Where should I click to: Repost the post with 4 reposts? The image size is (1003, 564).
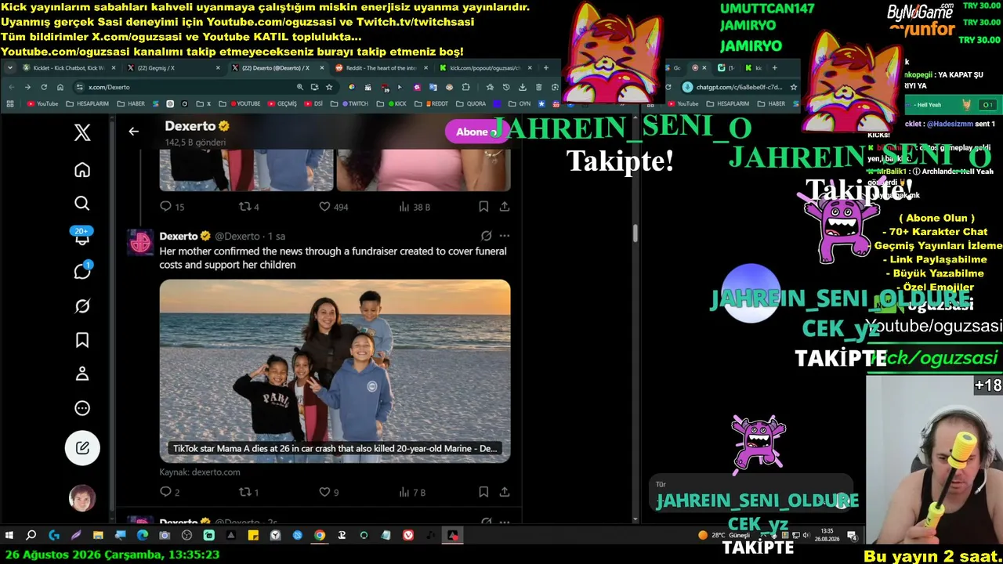[x=248, y=207]
